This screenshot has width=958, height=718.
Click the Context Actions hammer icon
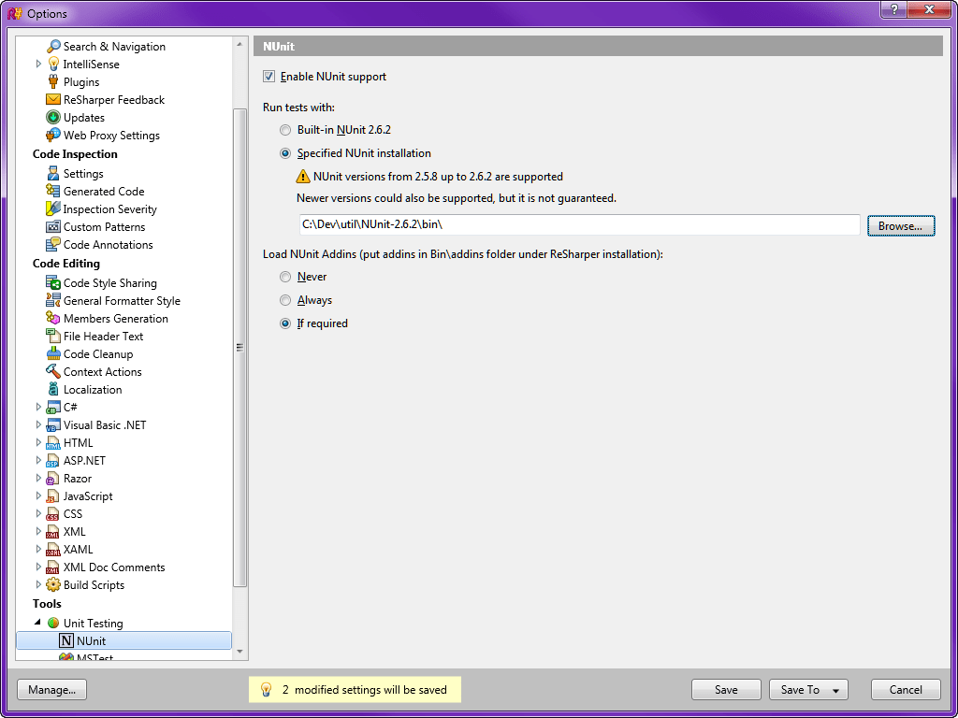coord(53,371)
